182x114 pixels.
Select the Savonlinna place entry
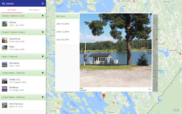[x=23, y=40]
